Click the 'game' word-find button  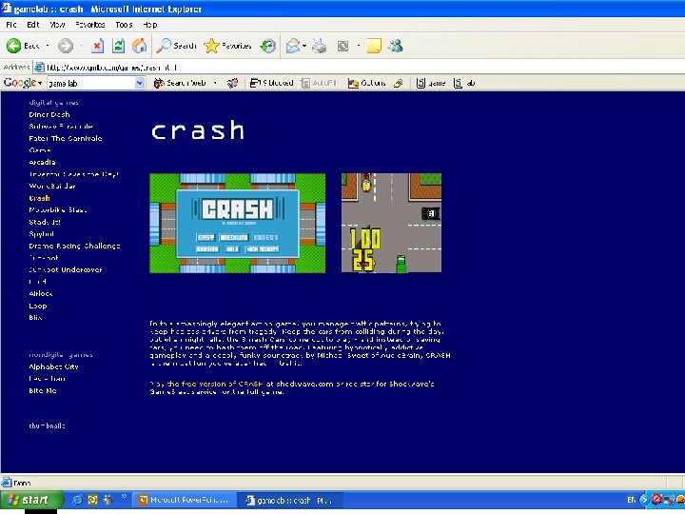pyautogui.click(x=431, y=83)
